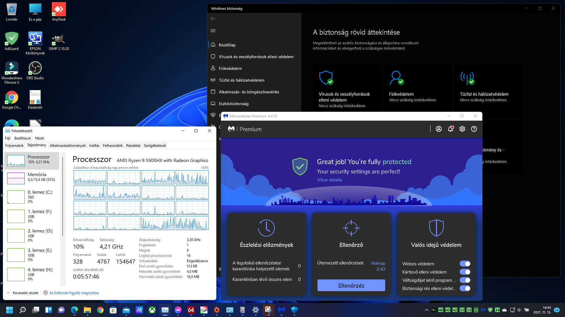The width and height of the screenshot is (565, 317).
Task: Open EPSON Kézikönyvek desktop shortcut
Action: click(35, 43)
